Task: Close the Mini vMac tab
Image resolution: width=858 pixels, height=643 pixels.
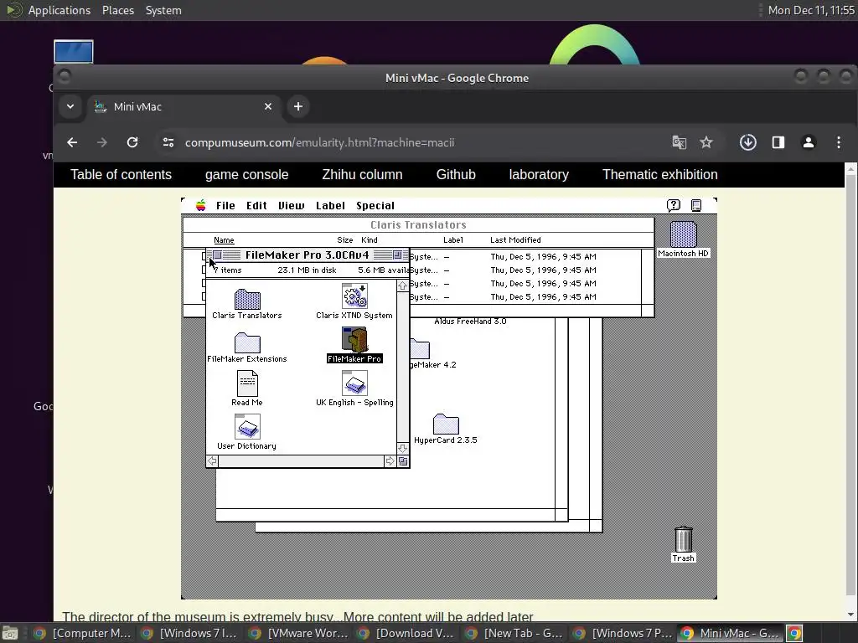Action: coord(268,106)
